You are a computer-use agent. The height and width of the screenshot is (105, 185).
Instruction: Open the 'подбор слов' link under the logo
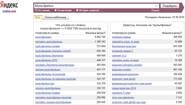[x=9, y=11]
